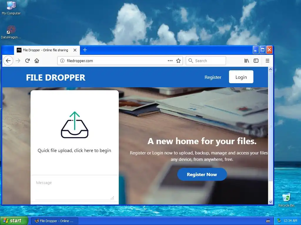Close the File Dropper tab
301x225 pixels.
(75, 50)
